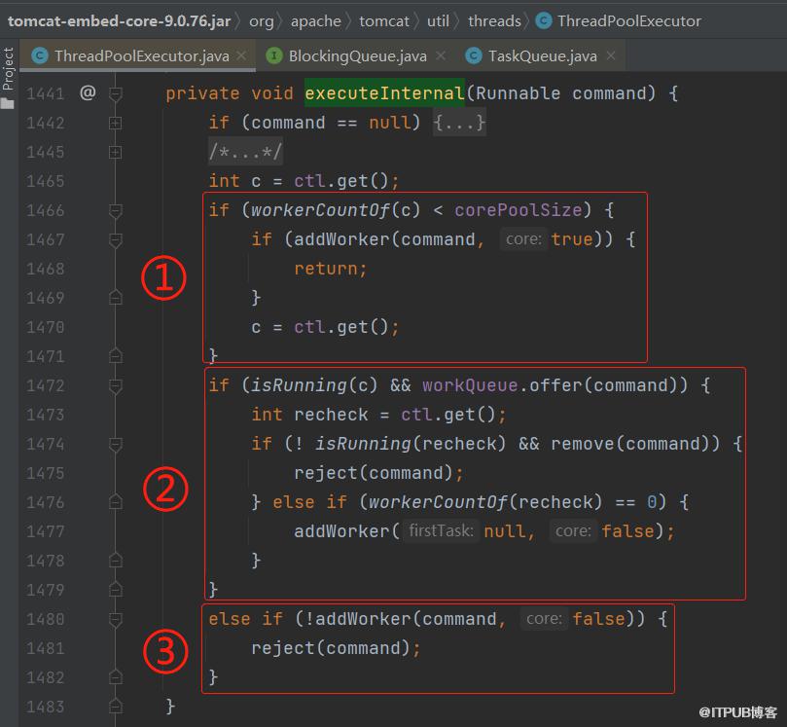787x727 pixels.
Task: Click the fold end marker on line 1483
Action: [116, 707]
